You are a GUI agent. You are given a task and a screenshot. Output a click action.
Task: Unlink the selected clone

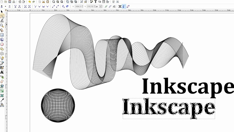tap(75, 2)
